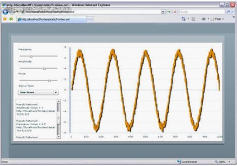Click the red Stop loading icon

click(175, 12)
